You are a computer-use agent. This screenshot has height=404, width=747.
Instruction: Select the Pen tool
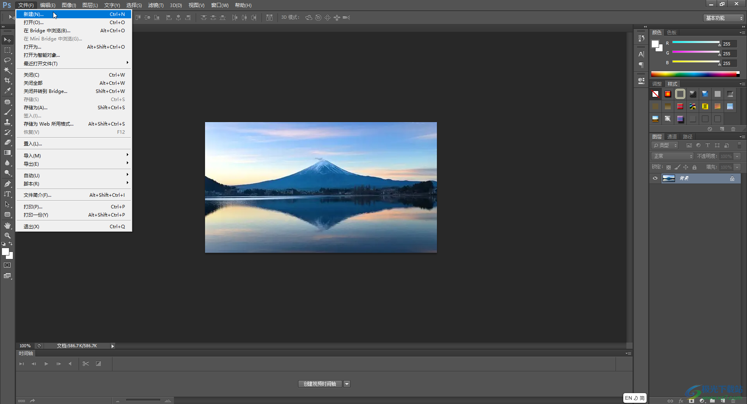pos(7,184)
